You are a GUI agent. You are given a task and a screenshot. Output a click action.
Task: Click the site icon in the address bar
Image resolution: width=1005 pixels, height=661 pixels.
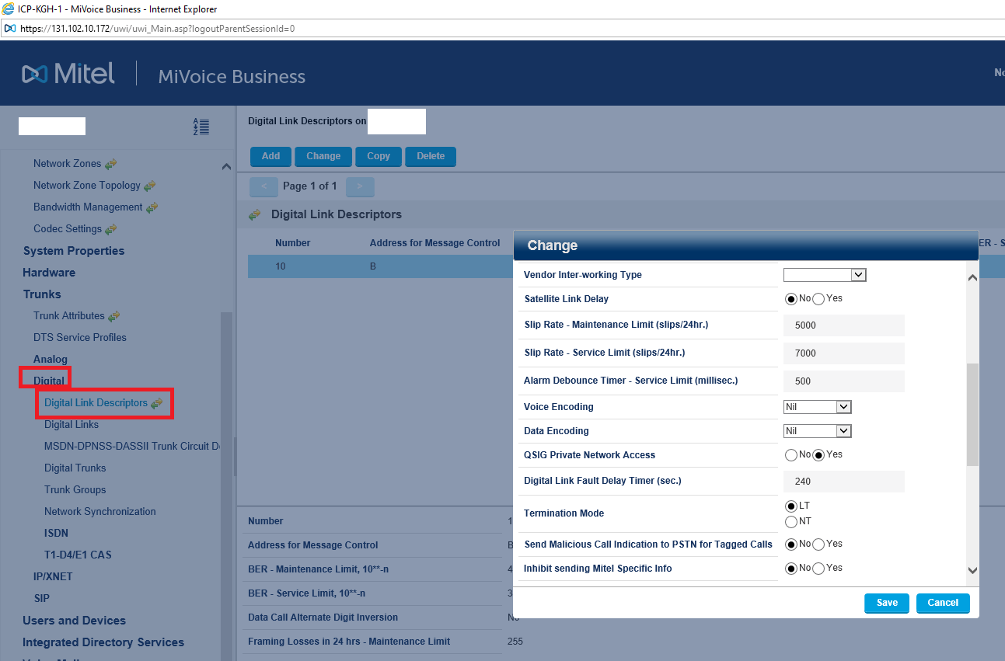point(9,29)
